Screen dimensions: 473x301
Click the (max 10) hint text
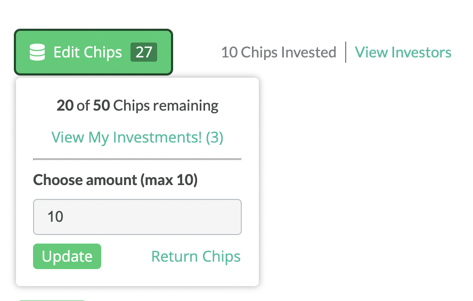[x=169, y=180]
